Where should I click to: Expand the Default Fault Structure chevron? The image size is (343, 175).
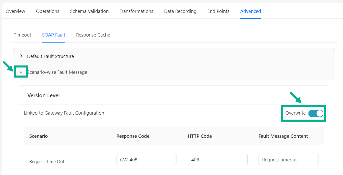tap(21, 56)
